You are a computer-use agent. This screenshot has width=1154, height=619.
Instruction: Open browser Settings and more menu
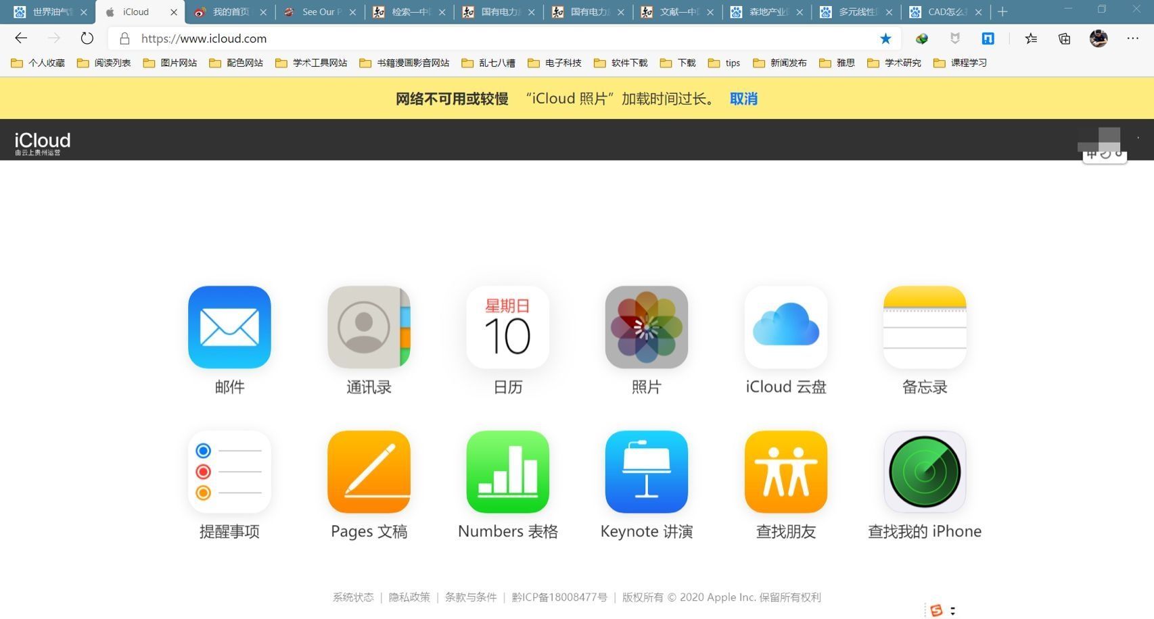pyautogui.click(x=1133, y=39)
